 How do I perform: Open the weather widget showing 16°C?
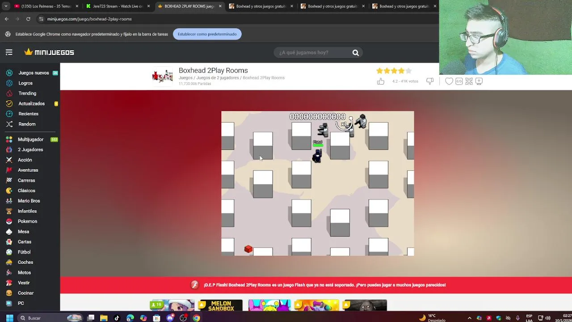[x=433, y=318]
